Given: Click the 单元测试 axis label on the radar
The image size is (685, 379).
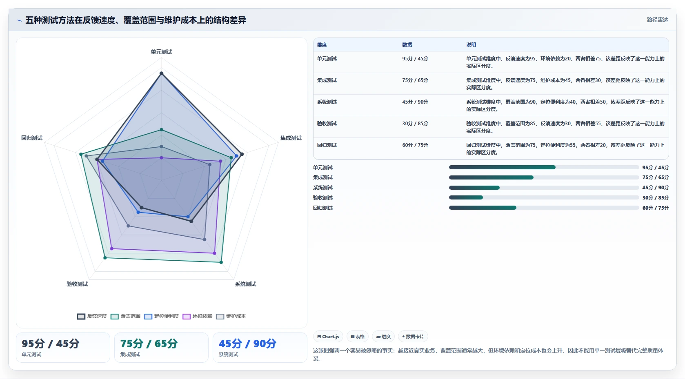Looking at the screenshot, I should click(161, 52).
